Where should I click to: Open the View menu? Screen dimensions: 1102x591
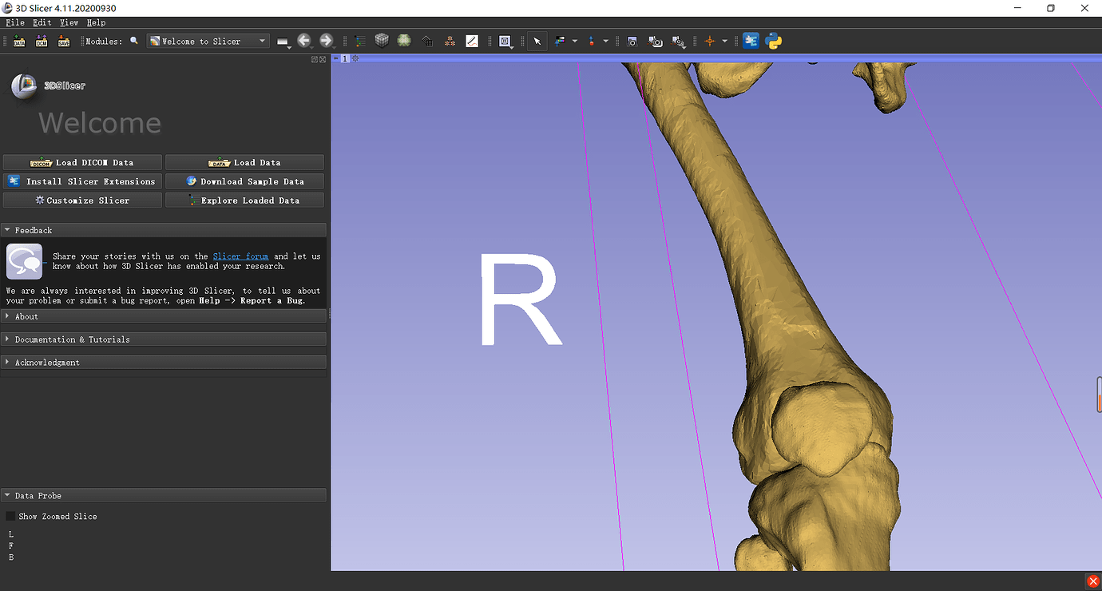69,22
